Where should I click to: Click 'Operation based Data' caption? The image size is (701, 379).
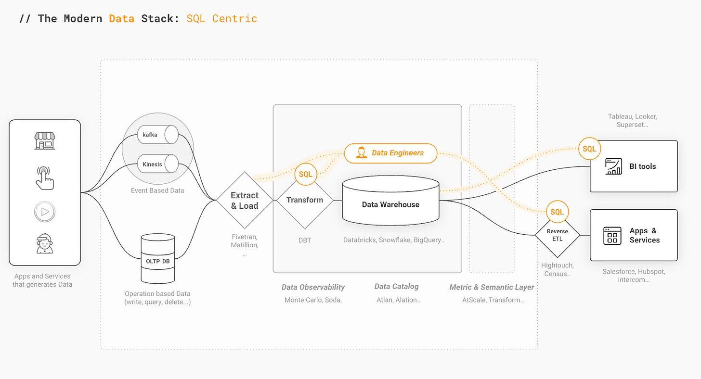[157, 298]
